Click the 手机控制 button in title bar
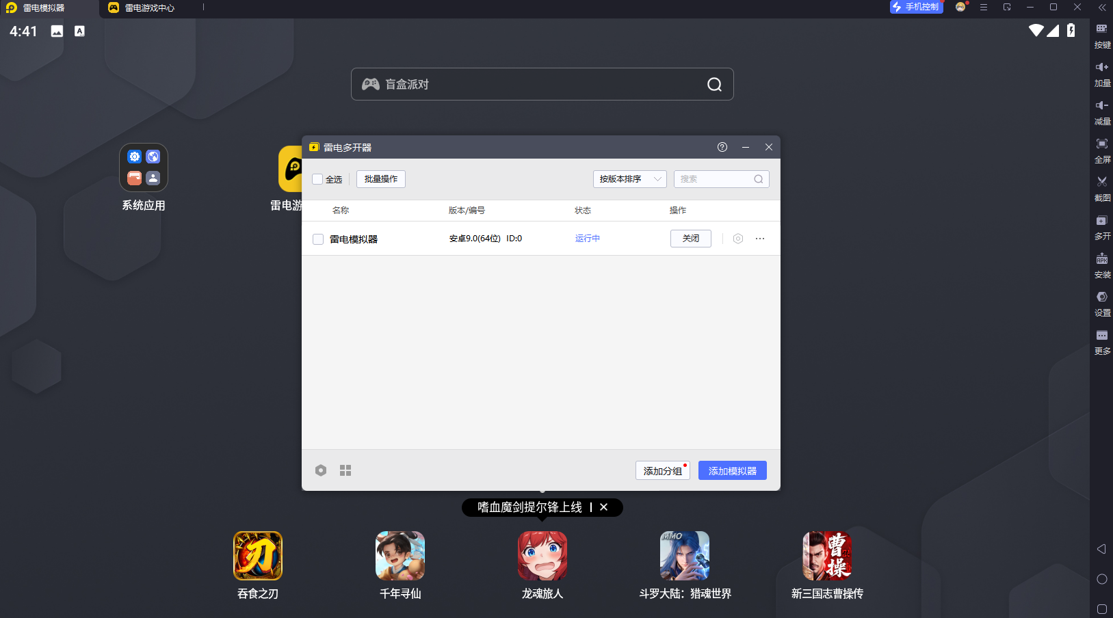Image resolution: width=1113 pixels, height=618 pixels. 916,7
